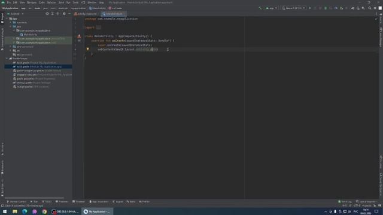Open the App Inspection tool window
383x215 pixels.
99,202
